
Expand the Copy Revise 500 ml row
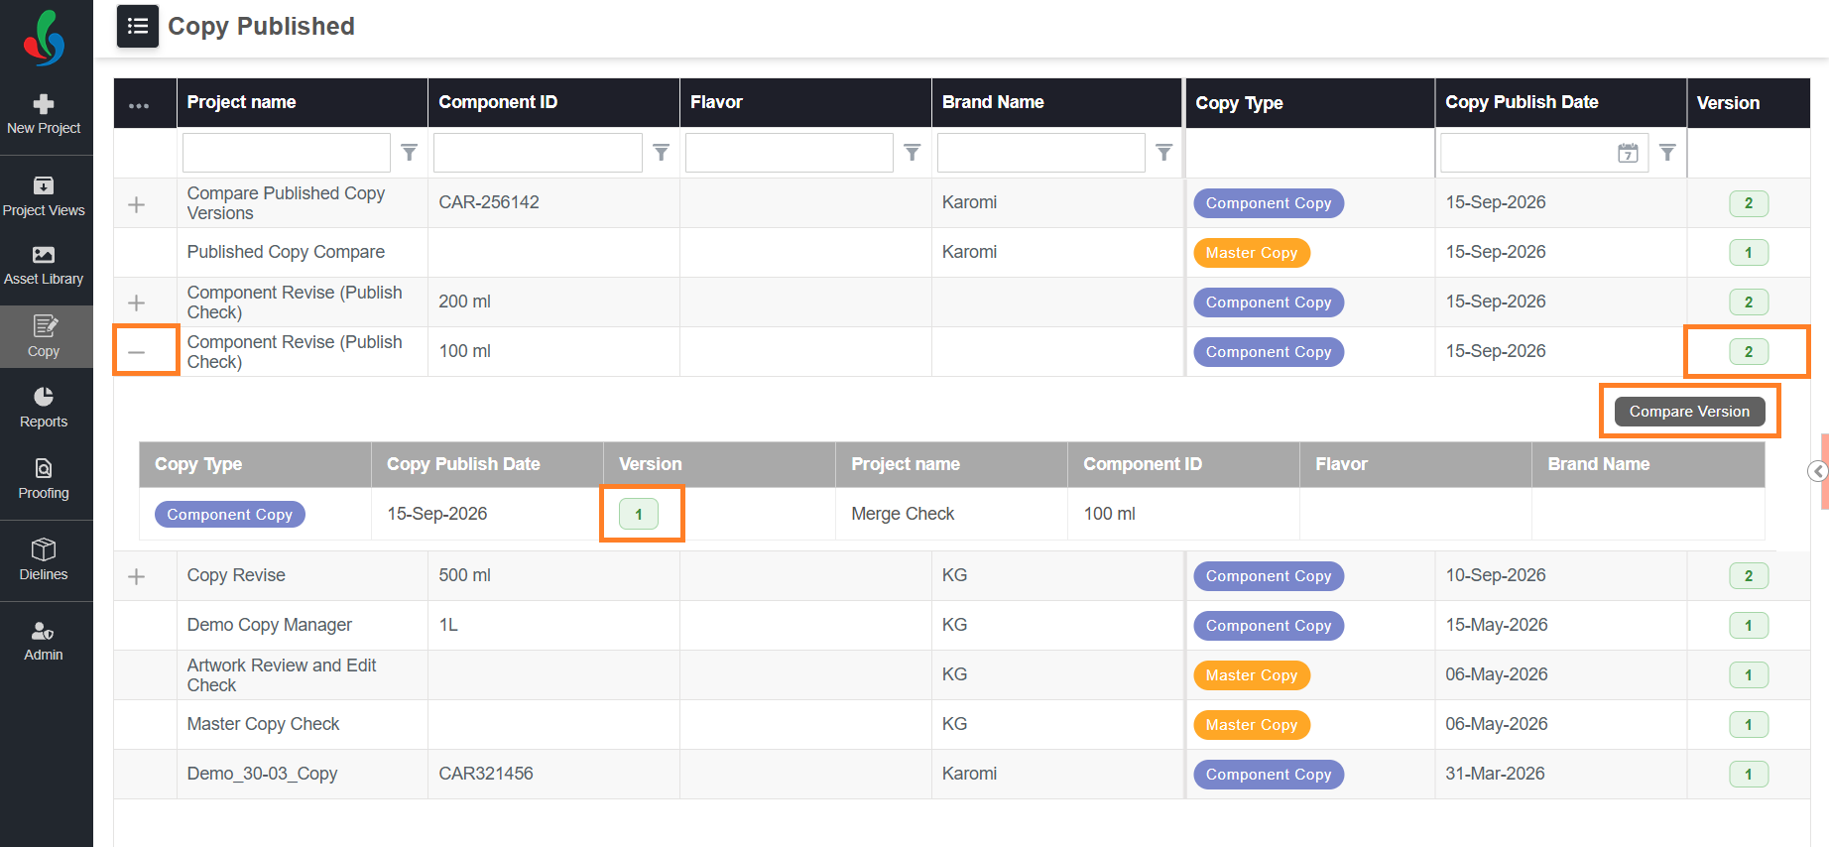click(137, 576)
